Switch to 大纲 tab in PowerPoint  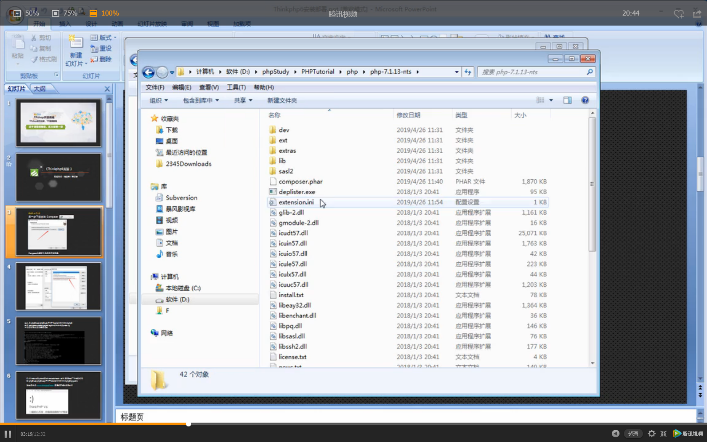coord(40,89)
